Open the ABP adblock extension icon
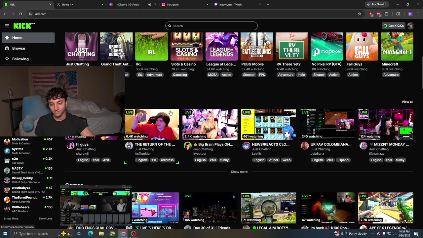Viewport: 423px width, 238px height. (x=379, y=14)
